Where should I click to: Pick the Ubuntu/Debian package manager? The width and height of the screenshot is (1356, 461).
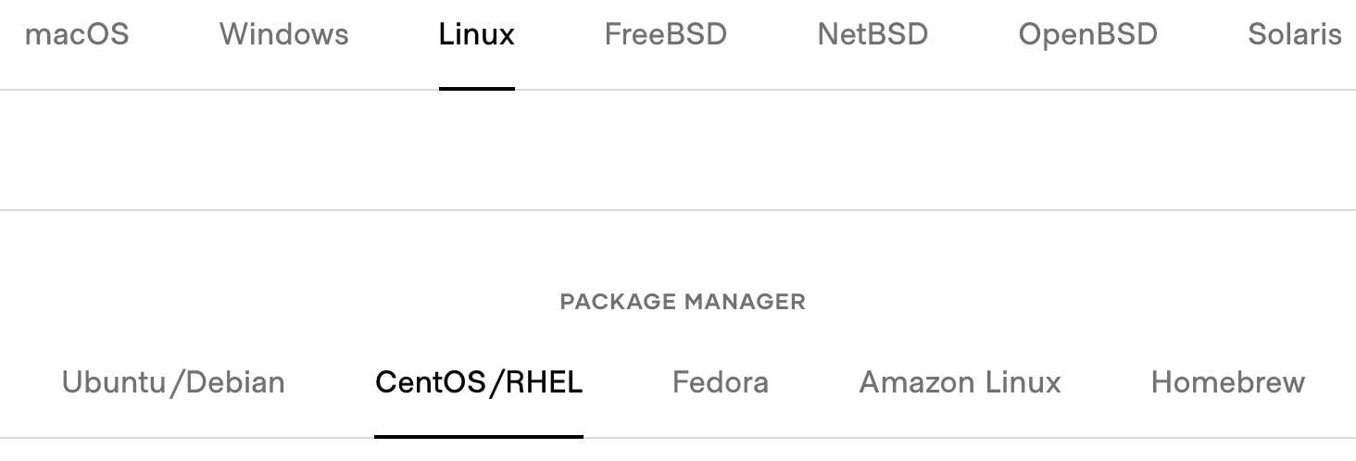click(173, 382)
